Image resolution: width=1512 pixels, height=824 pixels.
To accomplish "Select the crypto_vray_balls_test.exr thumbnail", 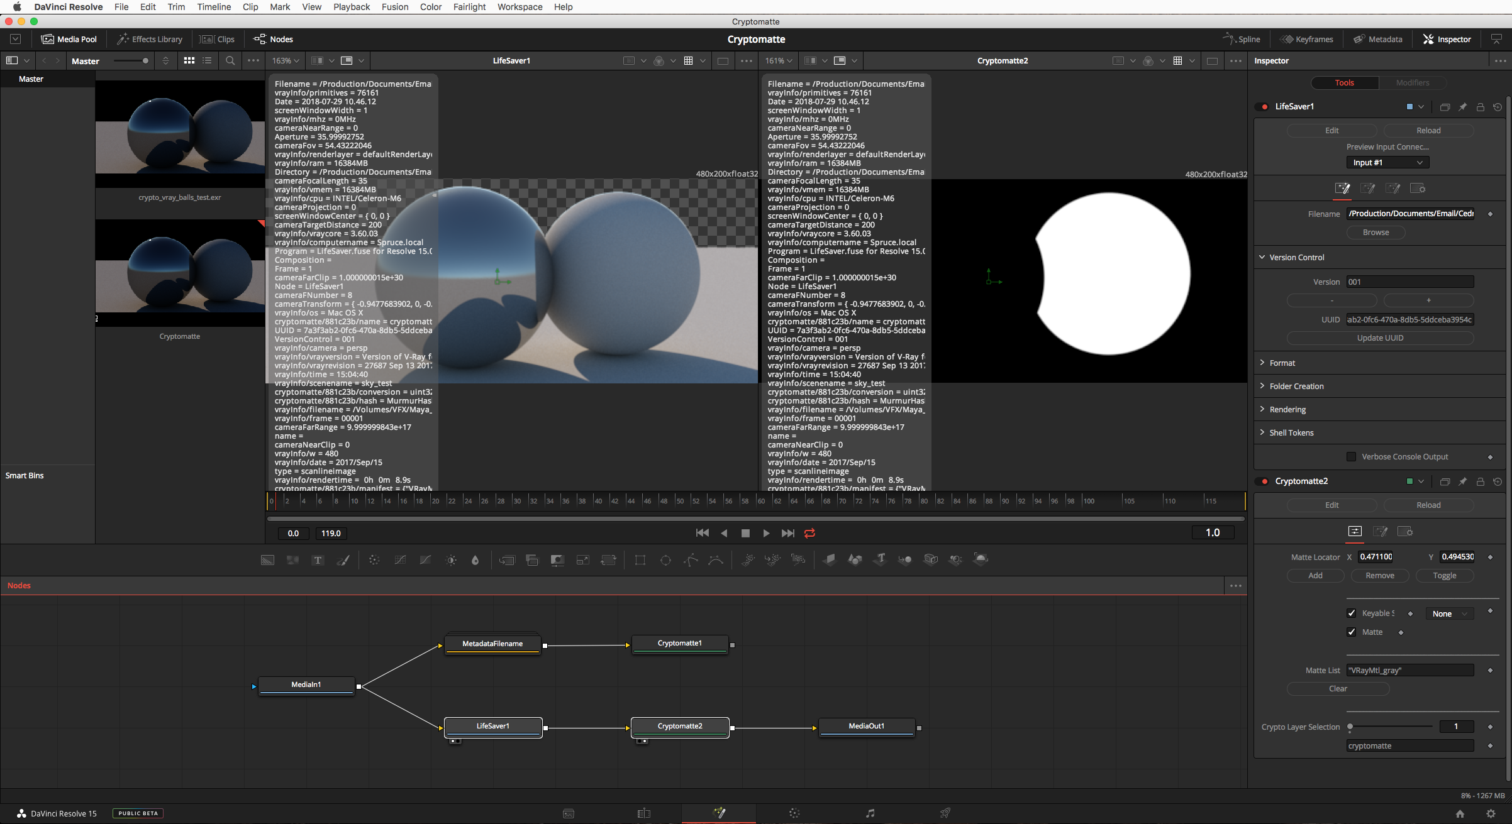I will click(x=180, y=133).
